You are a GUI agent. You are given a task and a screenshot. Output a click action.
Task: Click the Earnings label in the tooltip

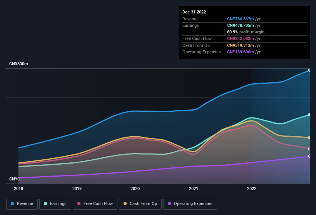[191, 25]
